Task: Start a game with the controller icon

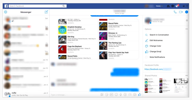Action: [130, 95]
